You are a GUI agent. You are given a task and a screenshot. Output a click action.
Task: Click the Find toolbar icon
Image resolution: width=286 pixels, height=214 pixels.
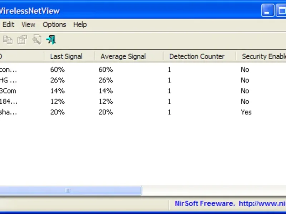tap(37, 40)
